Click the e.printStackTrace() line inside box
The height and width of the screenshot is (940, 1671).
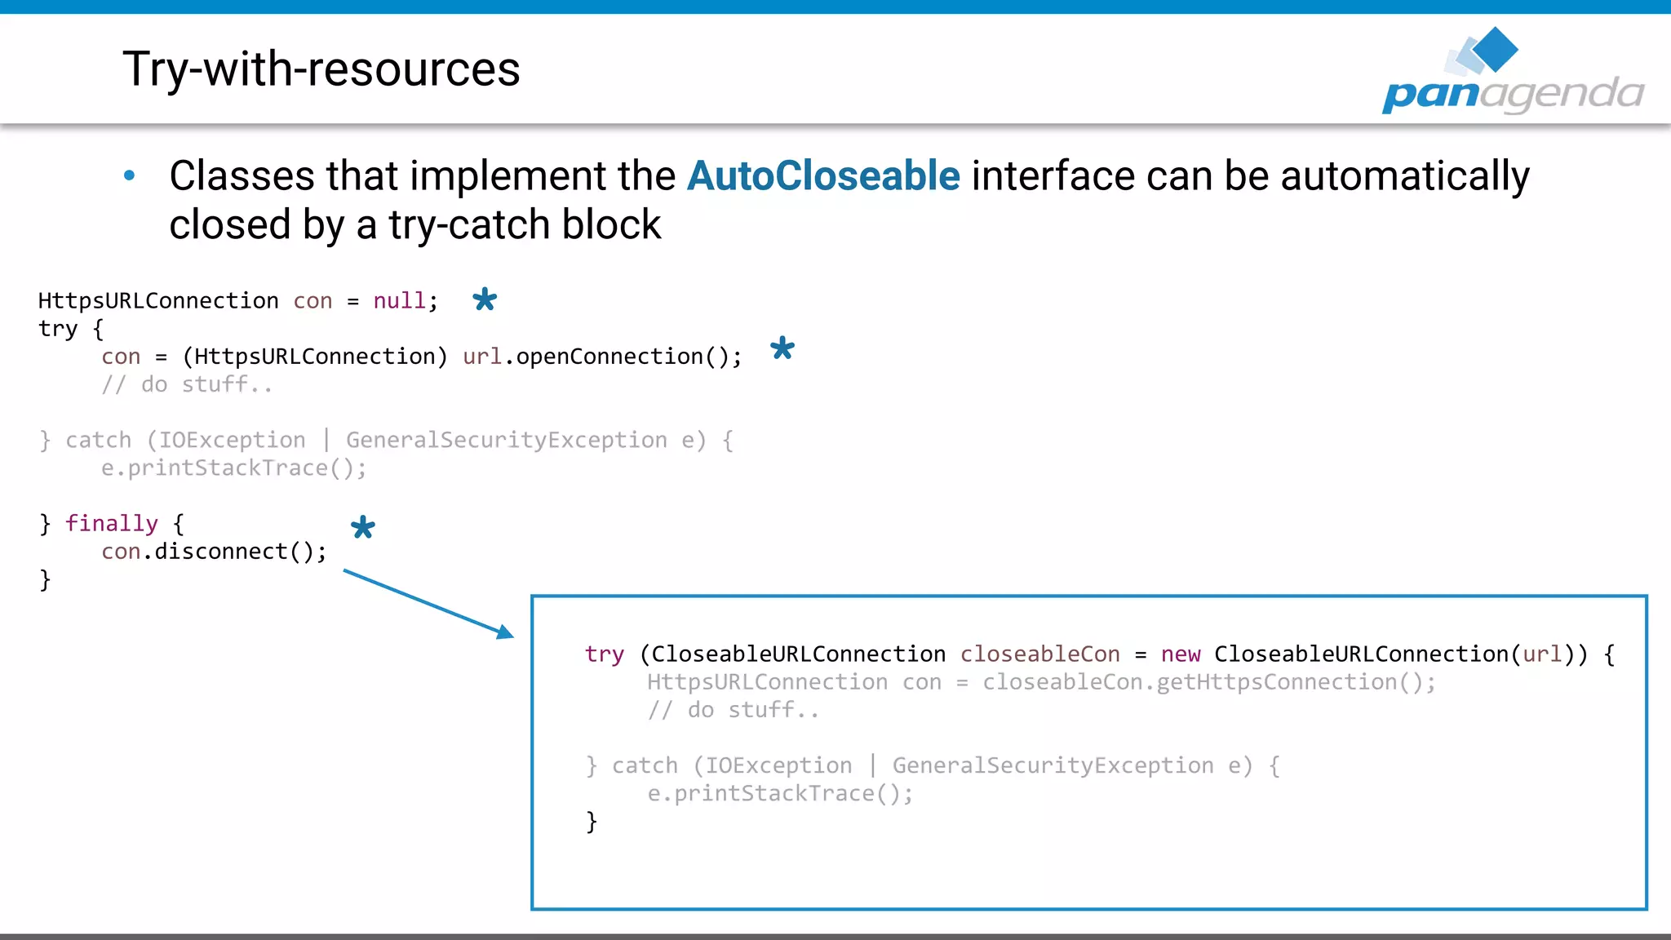[x=780, y=793]
